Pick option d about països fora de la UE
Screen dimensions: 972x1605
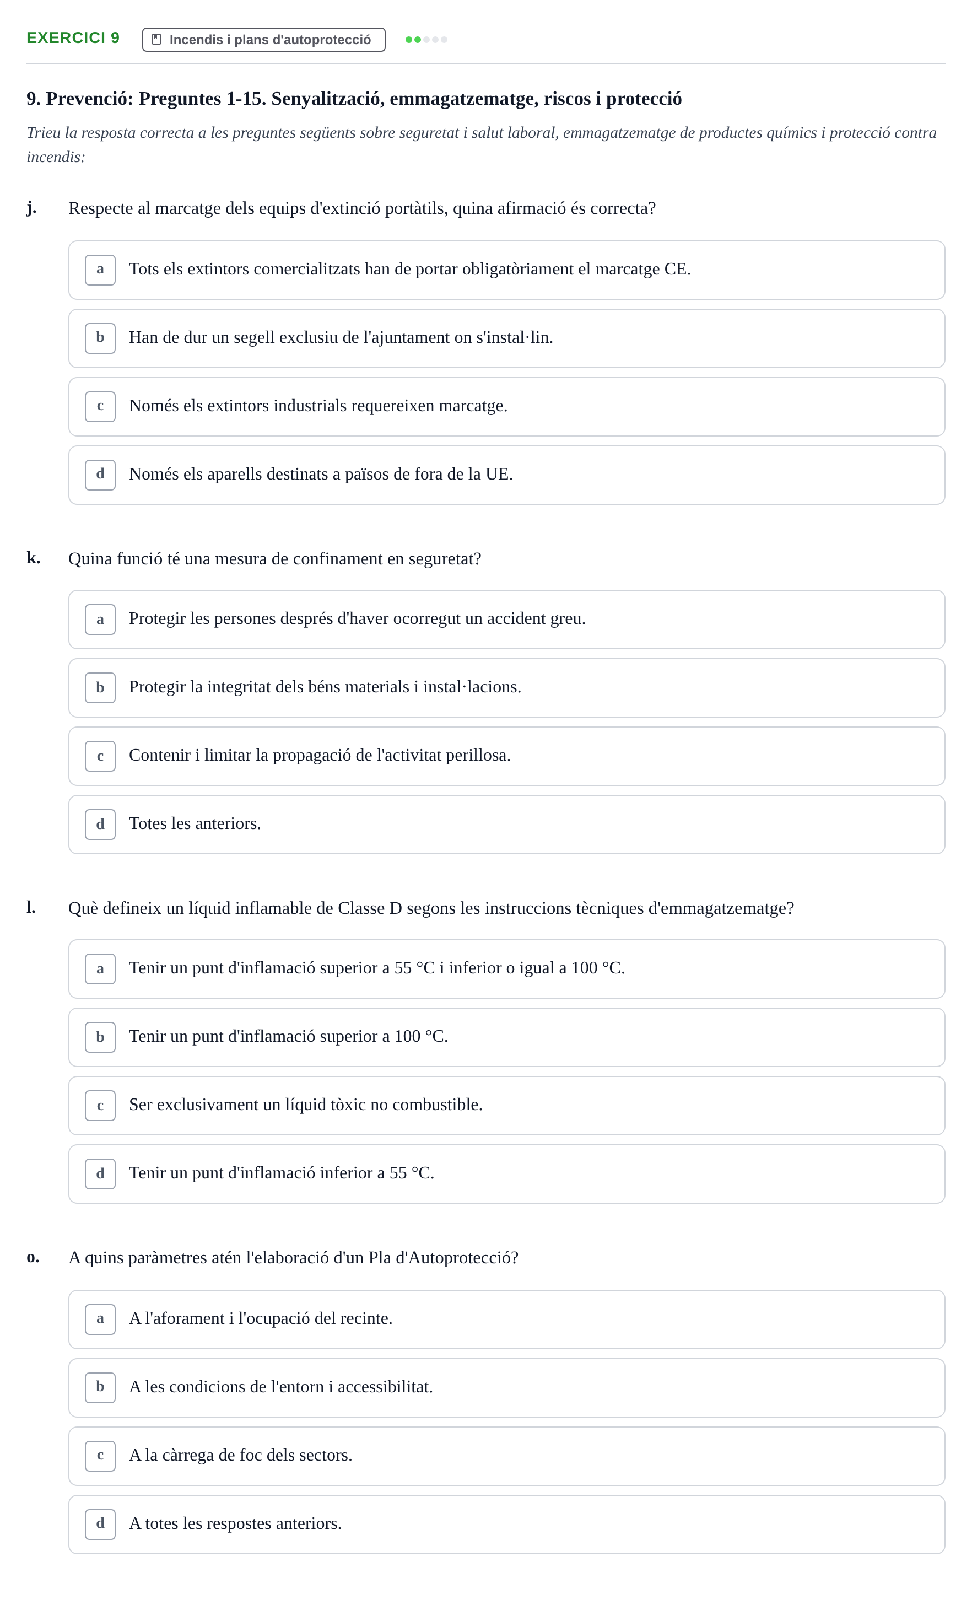coord(506,476)
